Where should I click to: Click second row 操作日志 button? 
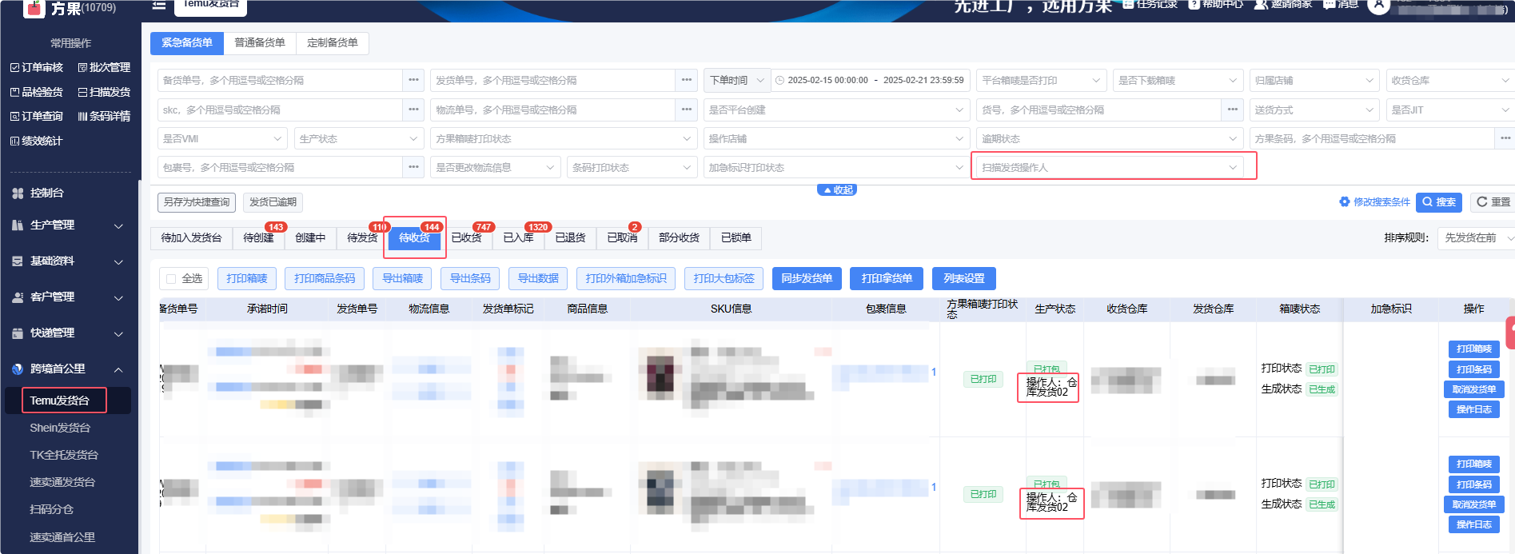pos(1474,525)
